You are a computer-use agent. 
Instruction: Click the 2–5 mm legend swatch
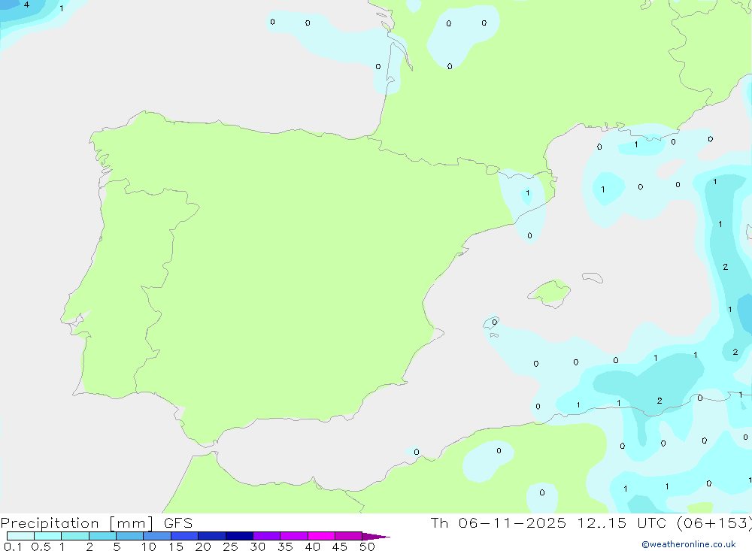102,536
